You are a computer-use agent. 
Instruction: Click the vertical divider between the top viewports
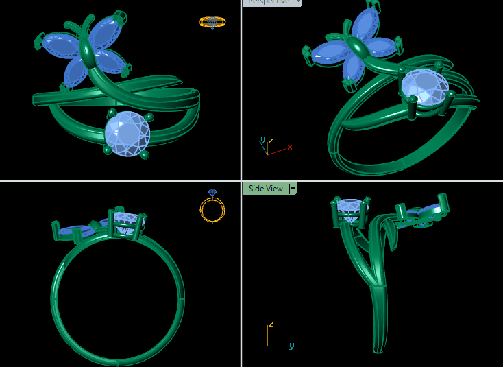241,89
